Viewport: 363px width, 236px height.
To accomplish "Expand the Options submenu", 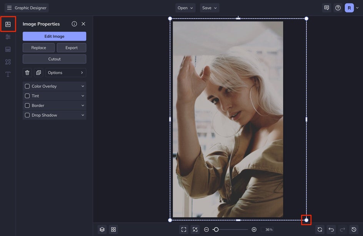I will click(65, 73).
